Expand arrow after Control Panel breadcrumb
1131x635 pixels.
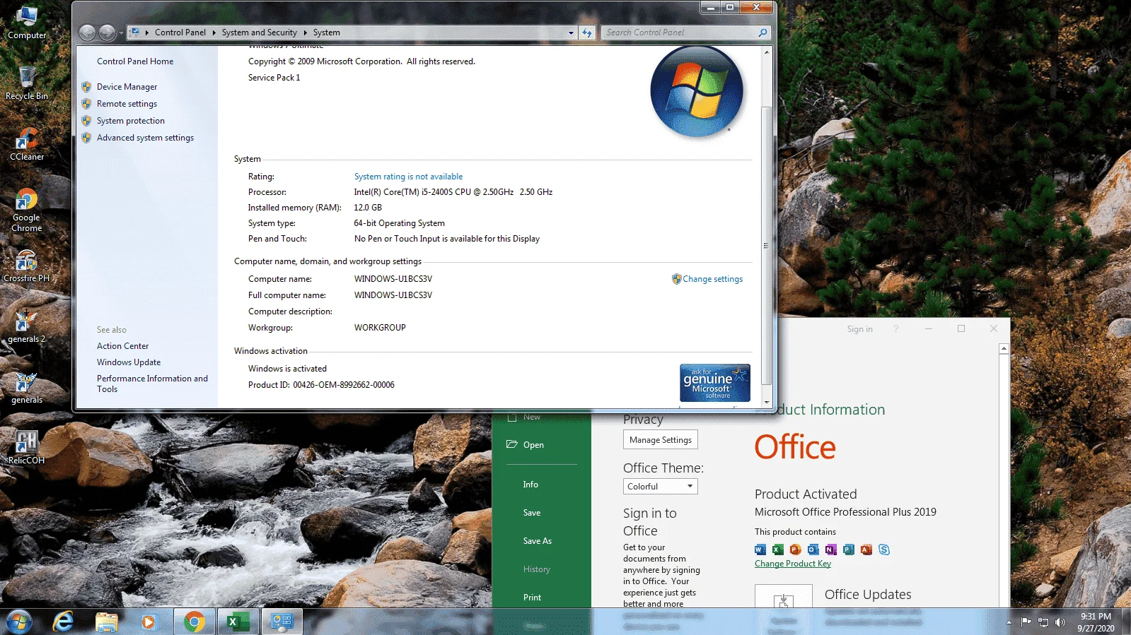[x=214, y=32]
